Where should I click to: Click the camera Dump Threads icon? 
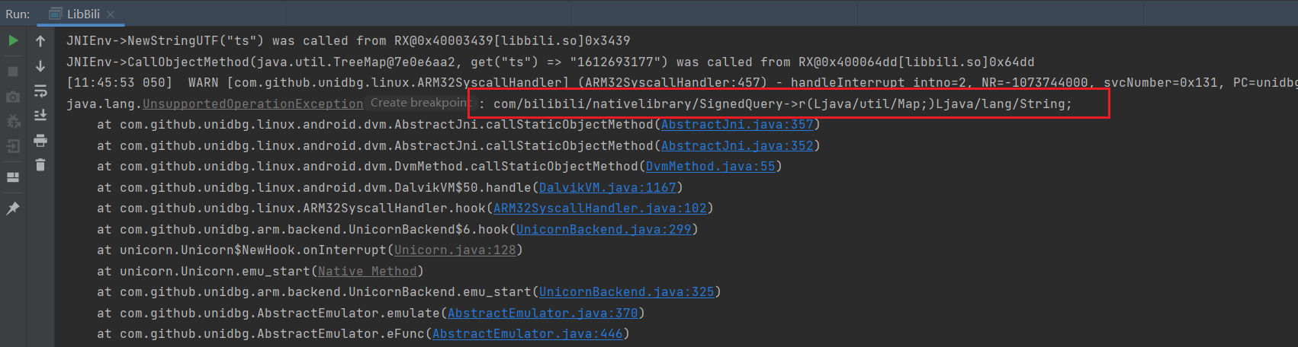tap(13, 97)
